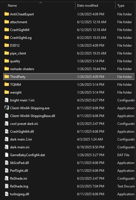Click the D3D12 folder icon
The width and height of the screenshot is (136, 200).
click(x=7, y=45)
